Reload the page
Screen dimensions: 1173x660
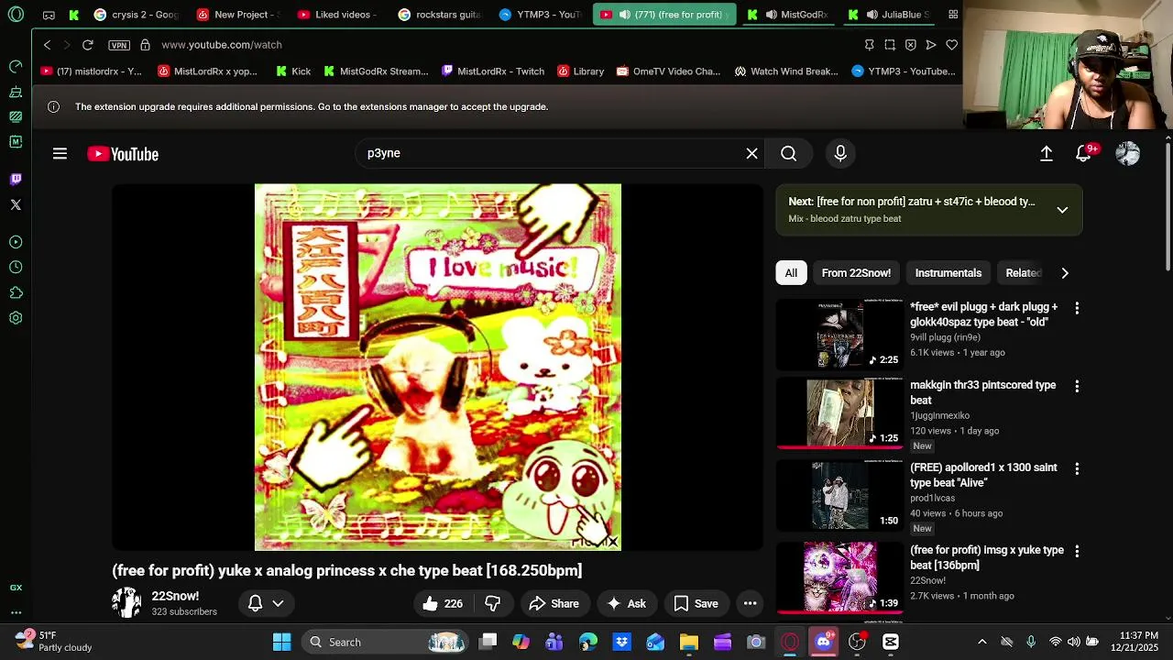click(x=87, y=45)
